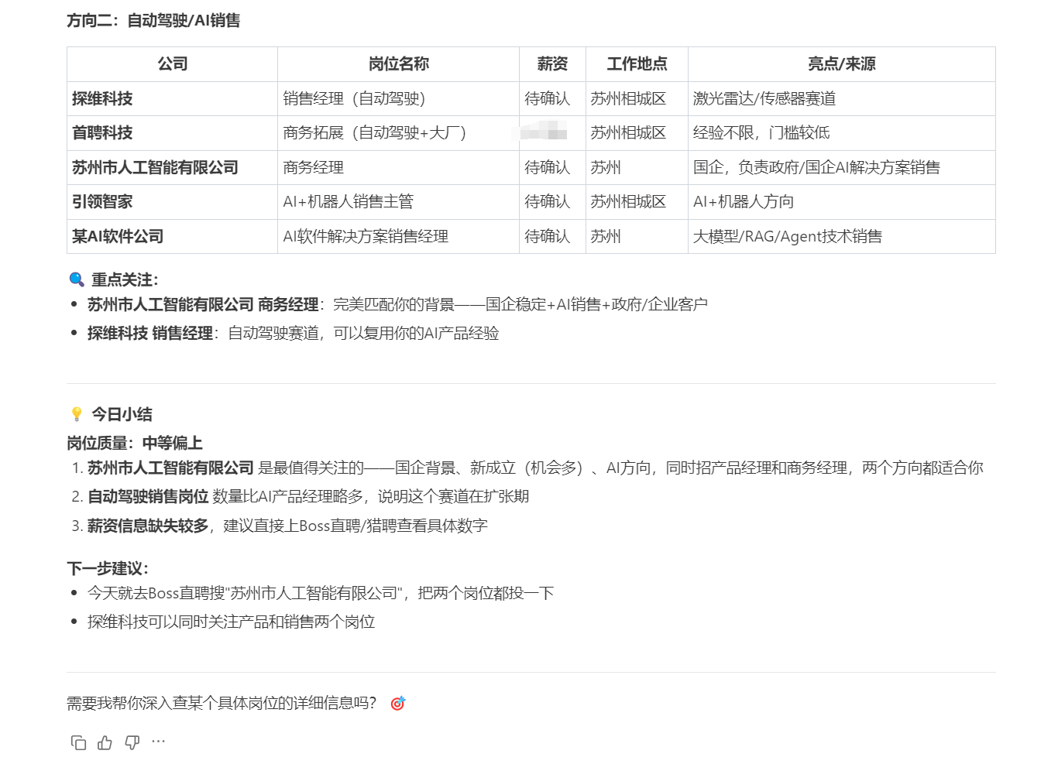The image size is (1058, 771).
Task: Click the 岗位名称 column header
Action: [398, 64]
